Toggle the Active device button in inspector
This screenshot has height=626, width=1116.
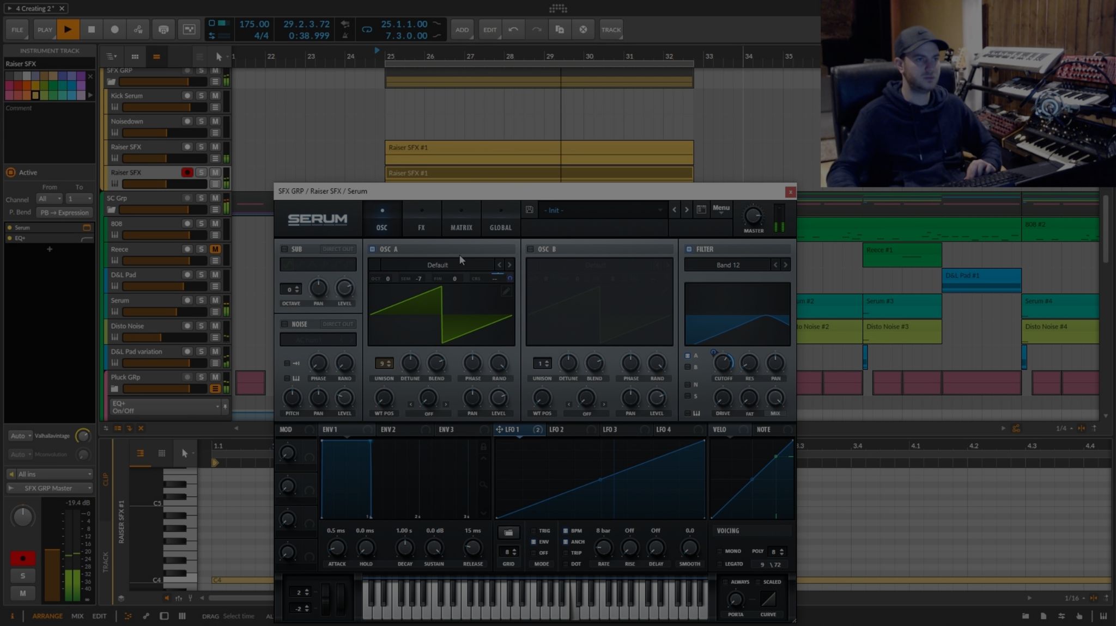tap(10, 173)
